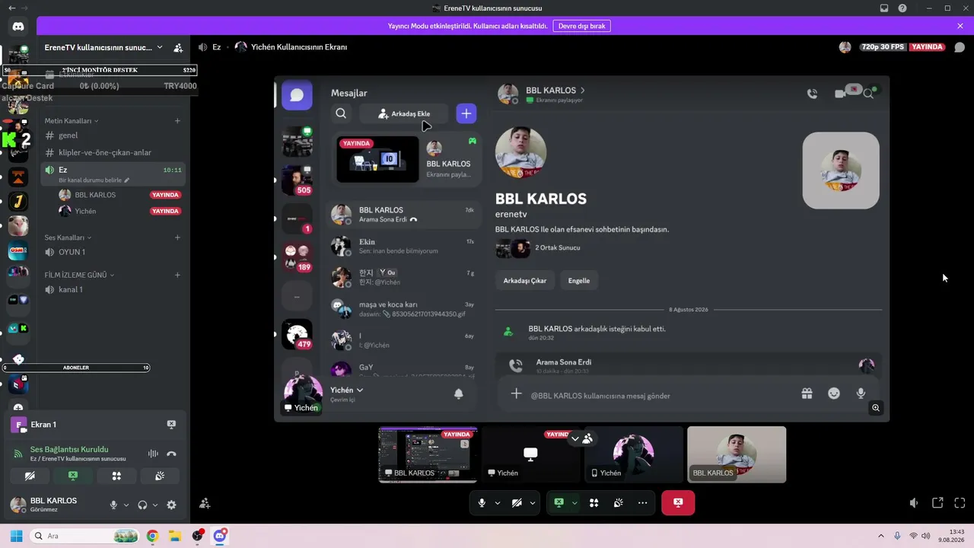Collapse the Metin Kanalları category
Screen dimensions: 974x548
click(72, 121)
